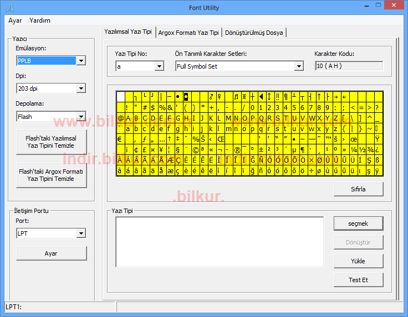Select the pound £ symbol cell
The height and width of the screenshot is (317, 408).
[144, 150]
